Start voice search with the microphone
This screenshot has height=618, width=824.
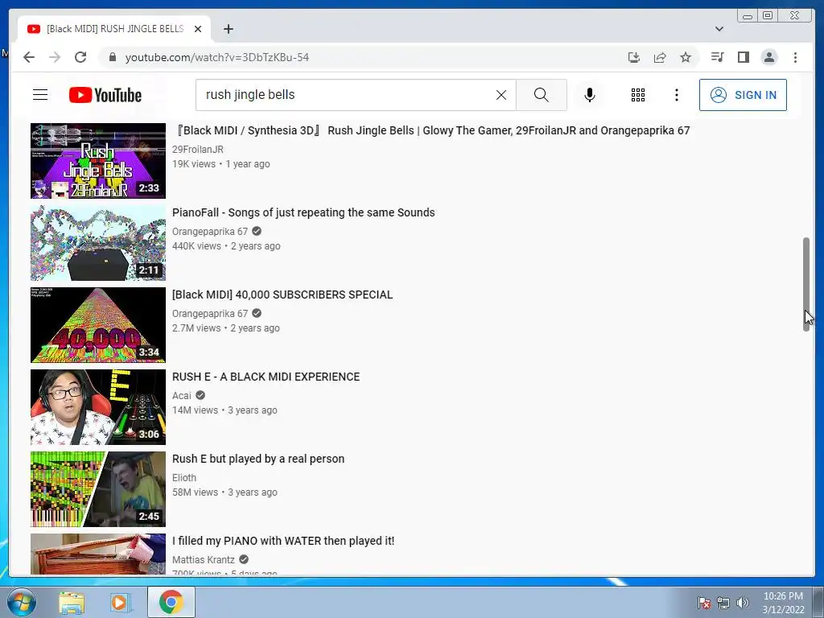pos(590,95)
